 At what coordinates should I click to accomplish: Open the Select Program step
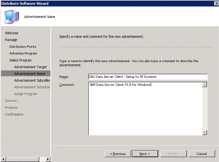click(x=21, y=60)
